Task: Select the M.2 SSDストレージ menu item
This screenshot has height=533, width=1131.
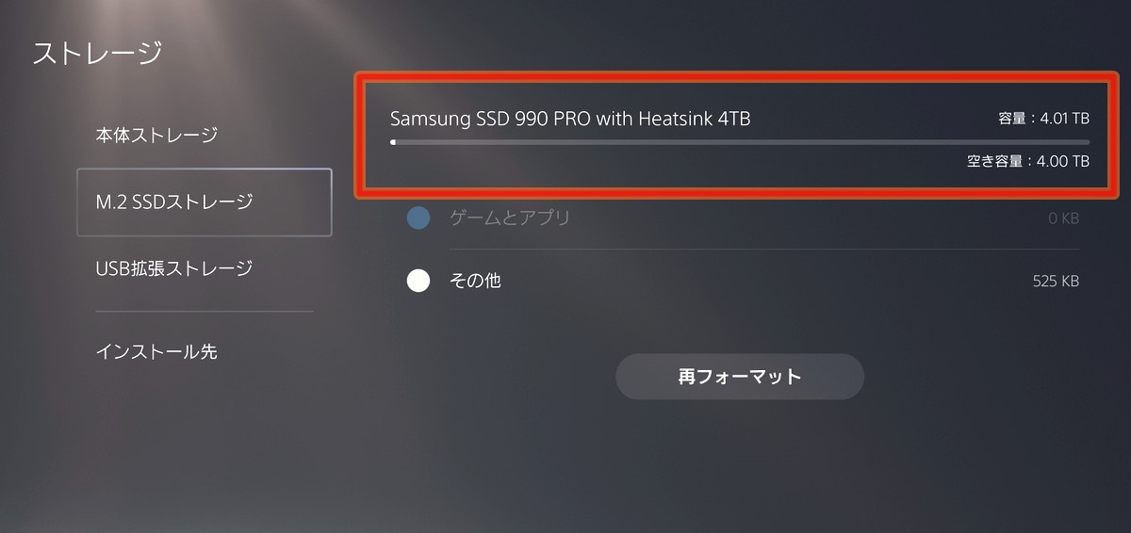Action: (204, 202)
